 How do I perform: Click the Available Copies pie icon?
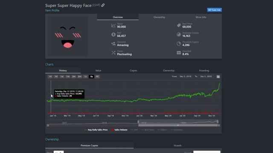(179, 34)
